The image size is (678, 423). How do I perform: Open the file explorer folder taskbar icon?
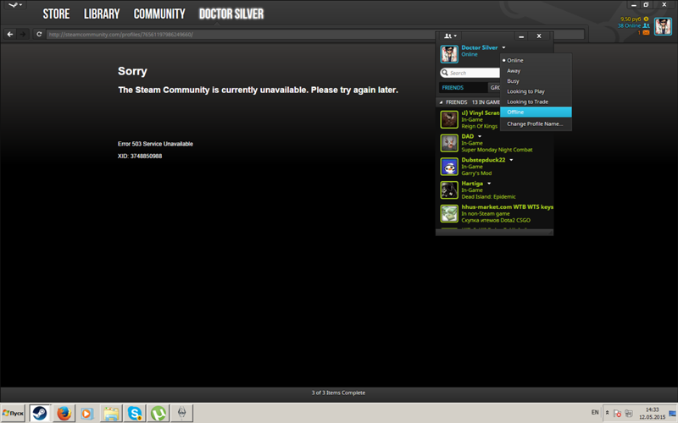point(111,413)
